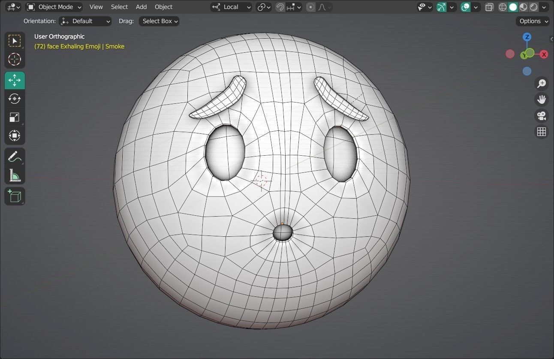Select the Add Cube tool
This screenshot has width=554, height=359.
15,196
